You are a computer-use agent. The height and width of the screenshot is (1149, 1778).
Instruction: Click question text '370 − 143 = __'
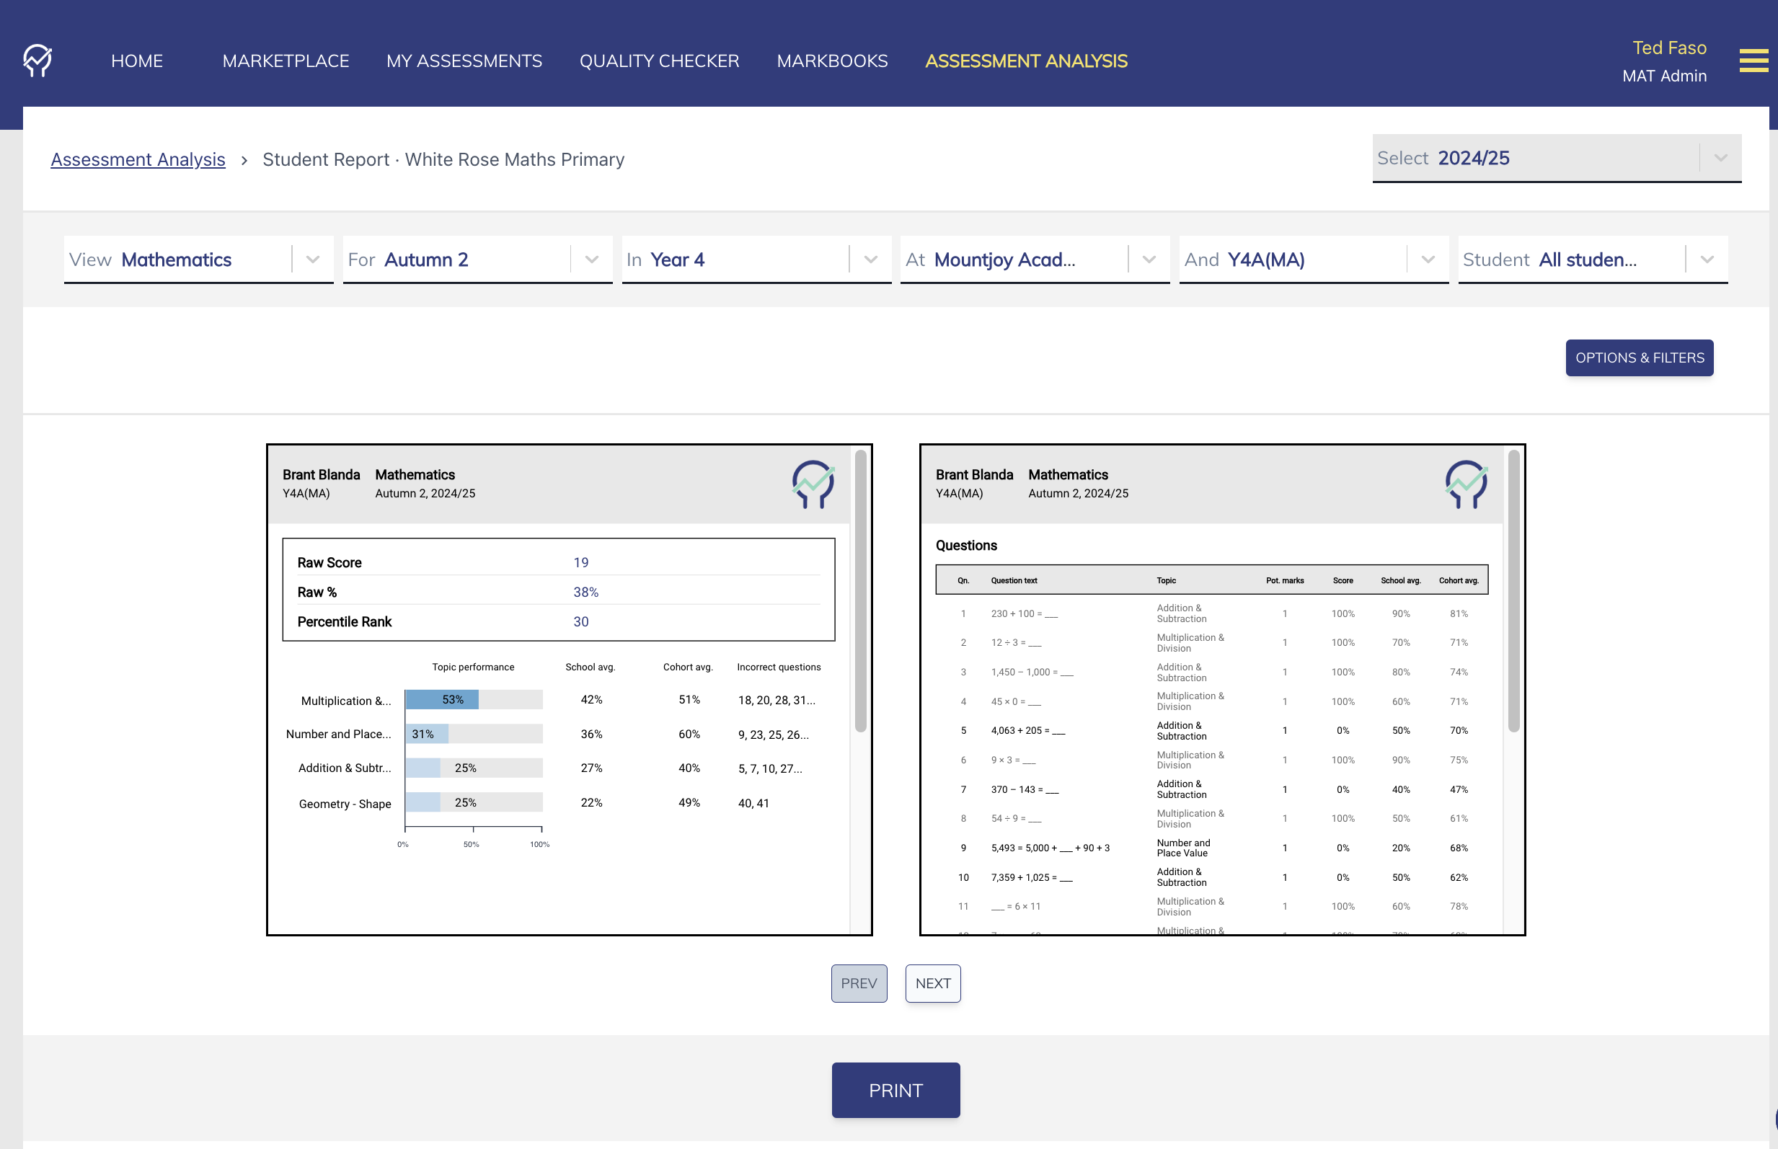pyautogui.click(x=1025, y=789)
